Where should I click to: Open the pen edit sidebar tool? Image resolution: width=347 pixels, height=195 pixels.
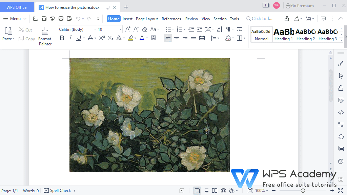pos(341,64)
